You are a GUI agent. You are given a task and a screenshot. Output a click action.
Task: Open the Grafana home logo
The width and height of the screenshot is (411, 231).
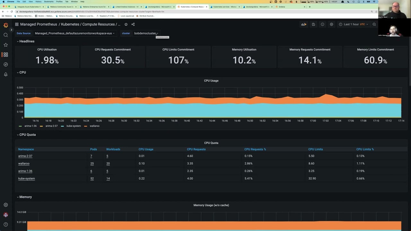(6, 25)
